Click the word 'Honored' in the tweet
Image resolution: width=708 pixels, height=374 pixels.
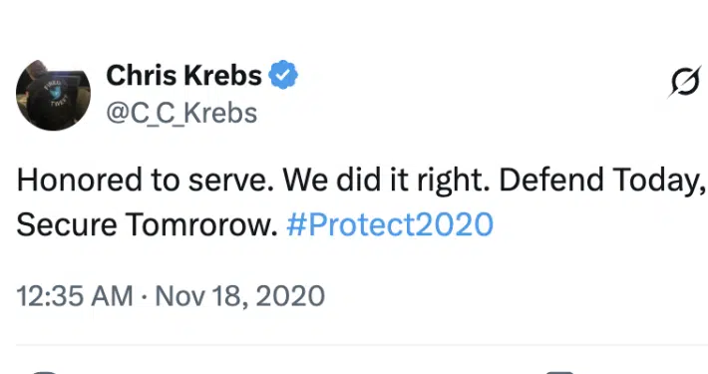[79, 180]
